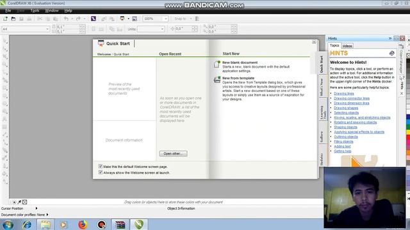The height and width of the screenshot is (230, 410).
Task: Click the purple Search content icon
Action: (94, 19)
